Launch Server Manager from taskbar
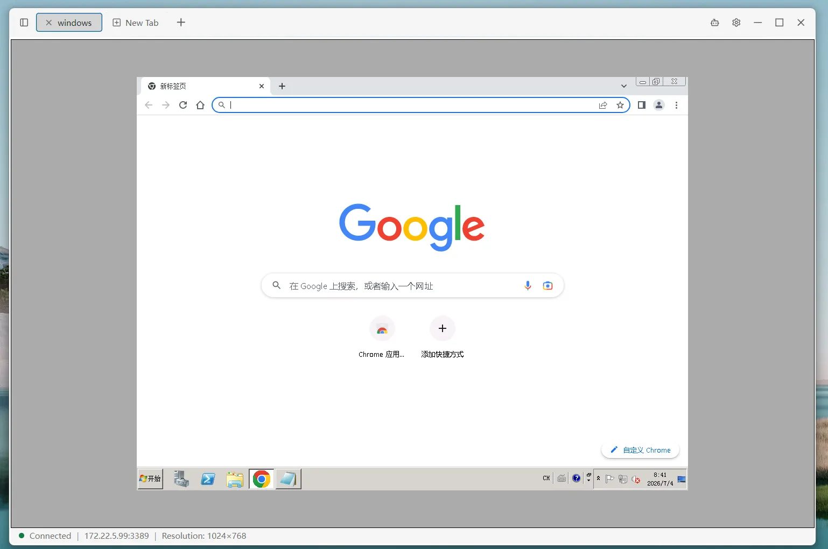The height and width of the screenshot is (549, 828). pos(181,478)
